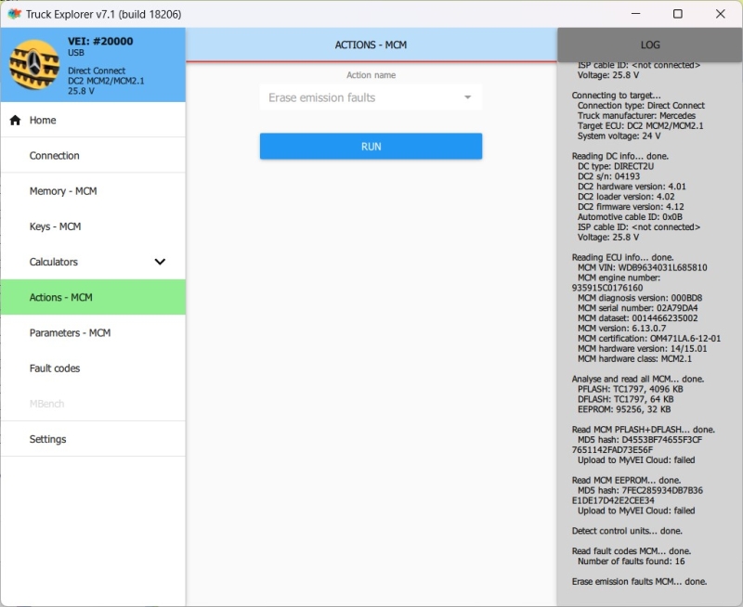This screenshot has height=607, width=743.
Task: Maximize the Truck Explorer window
Action: pyautogui.click(x=678, y=14)
